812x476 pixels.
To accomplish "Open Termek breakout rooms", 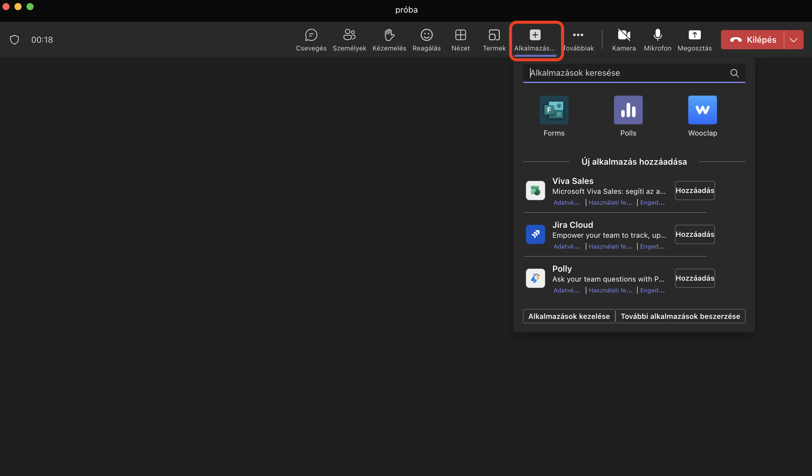I will pos(494,40).
